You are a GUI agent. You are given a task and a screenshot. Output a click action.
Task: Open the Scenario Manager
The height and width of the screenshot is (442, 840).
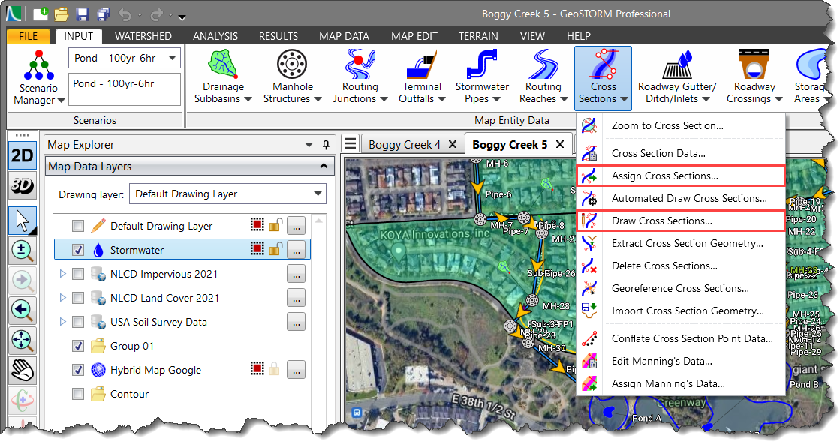tap(35, 77)
